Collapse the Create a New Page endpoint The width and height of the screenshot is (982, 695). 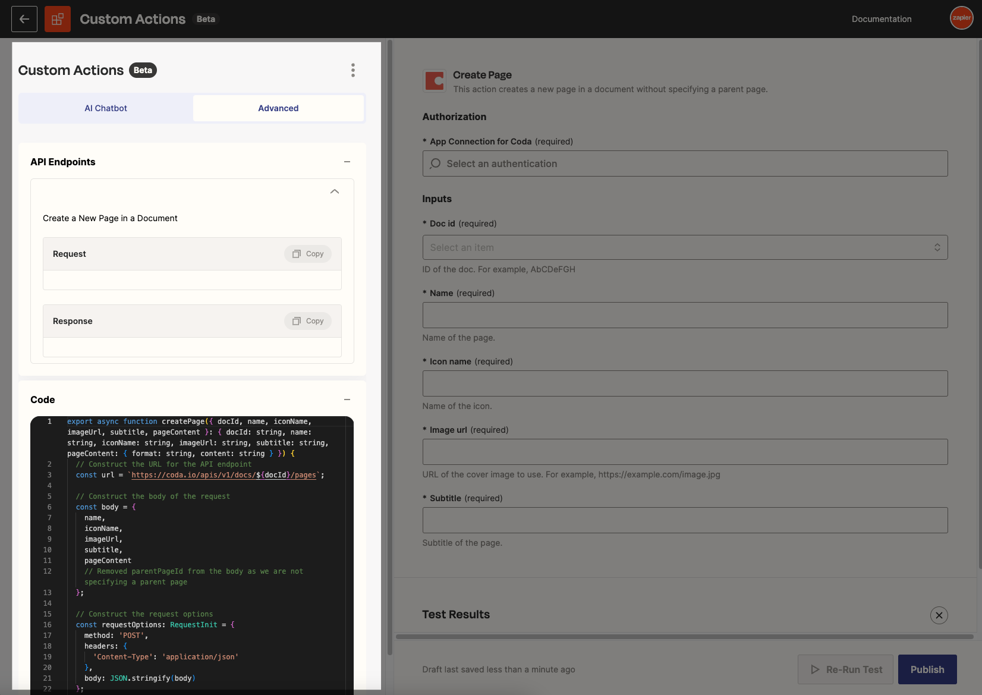(x=335, y=191)
